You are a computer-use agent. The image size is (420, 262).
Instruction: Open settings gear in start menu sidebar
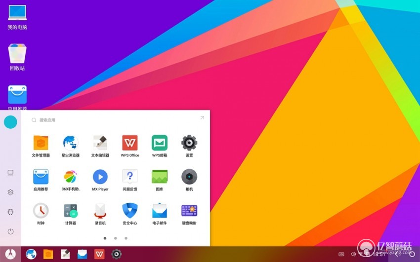(x=10, y=192)
